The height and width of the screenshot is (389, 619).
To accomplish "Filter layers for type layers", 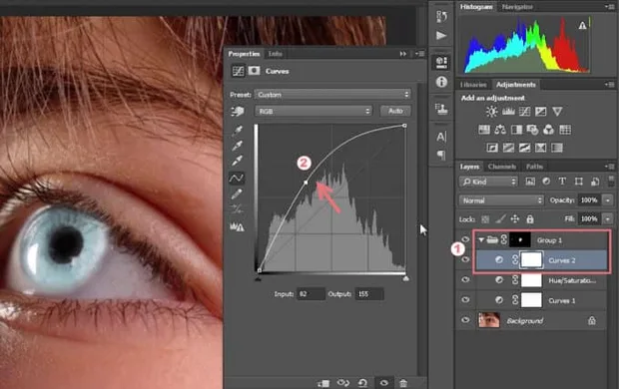I will 562,182.
